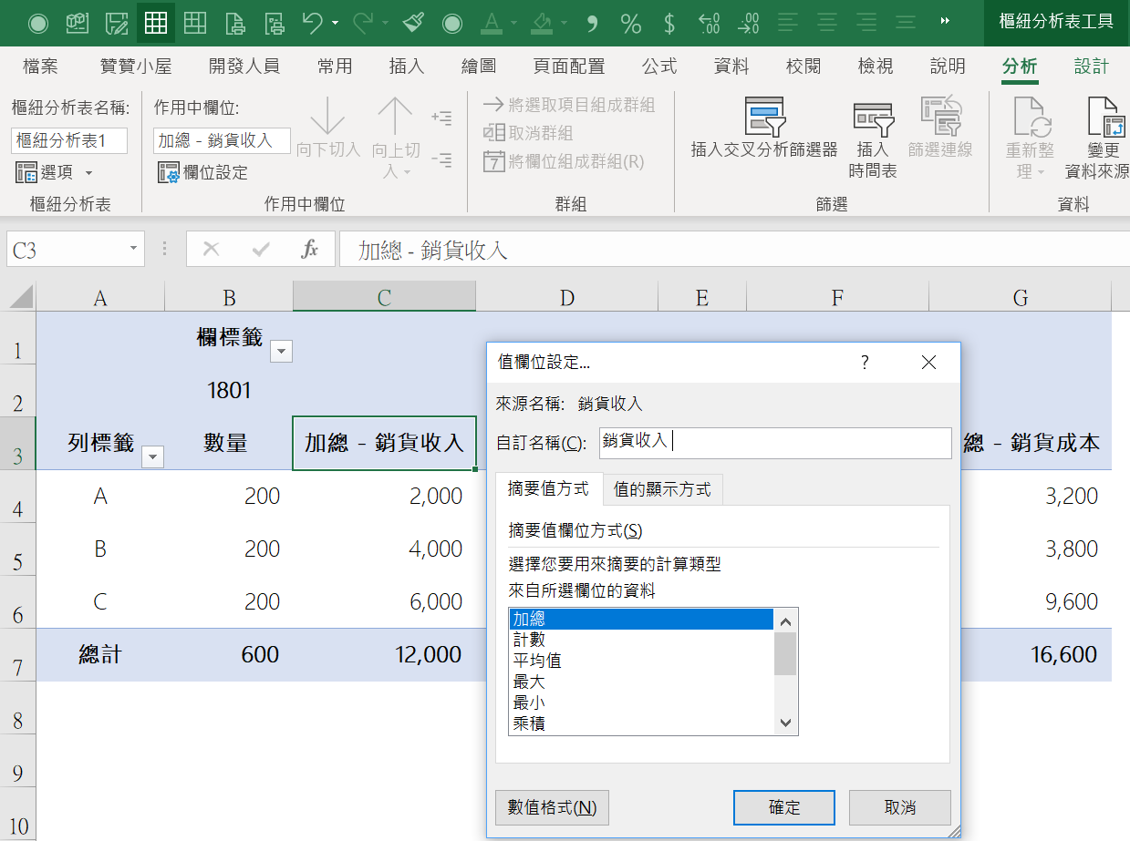Open the 欄標籤 filter dropdown
The width and height of the screenshot is (1130, 841).
[x=282, y=352]
